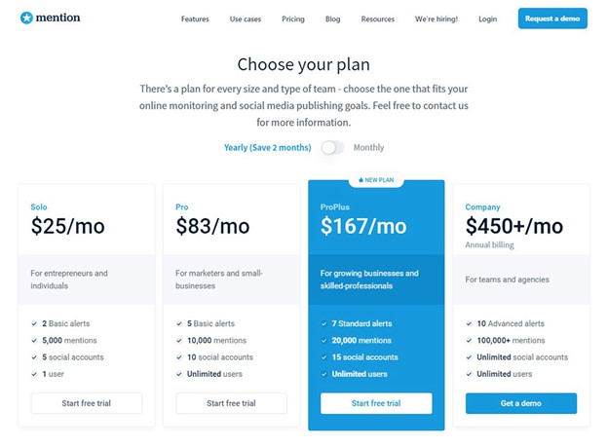Select Yearly (Save 2 months) billing label

click(268, 148)
